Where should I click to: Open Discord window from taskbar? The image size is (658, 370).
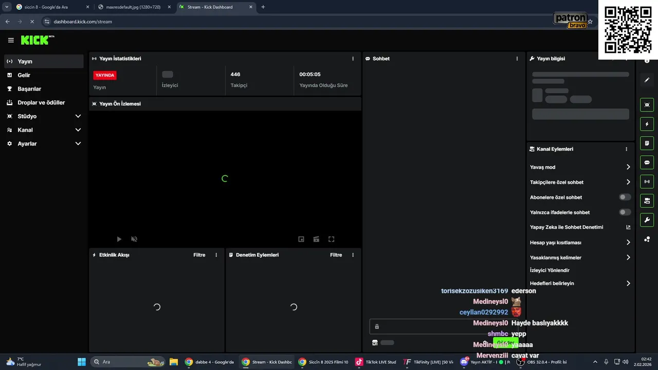486,362
